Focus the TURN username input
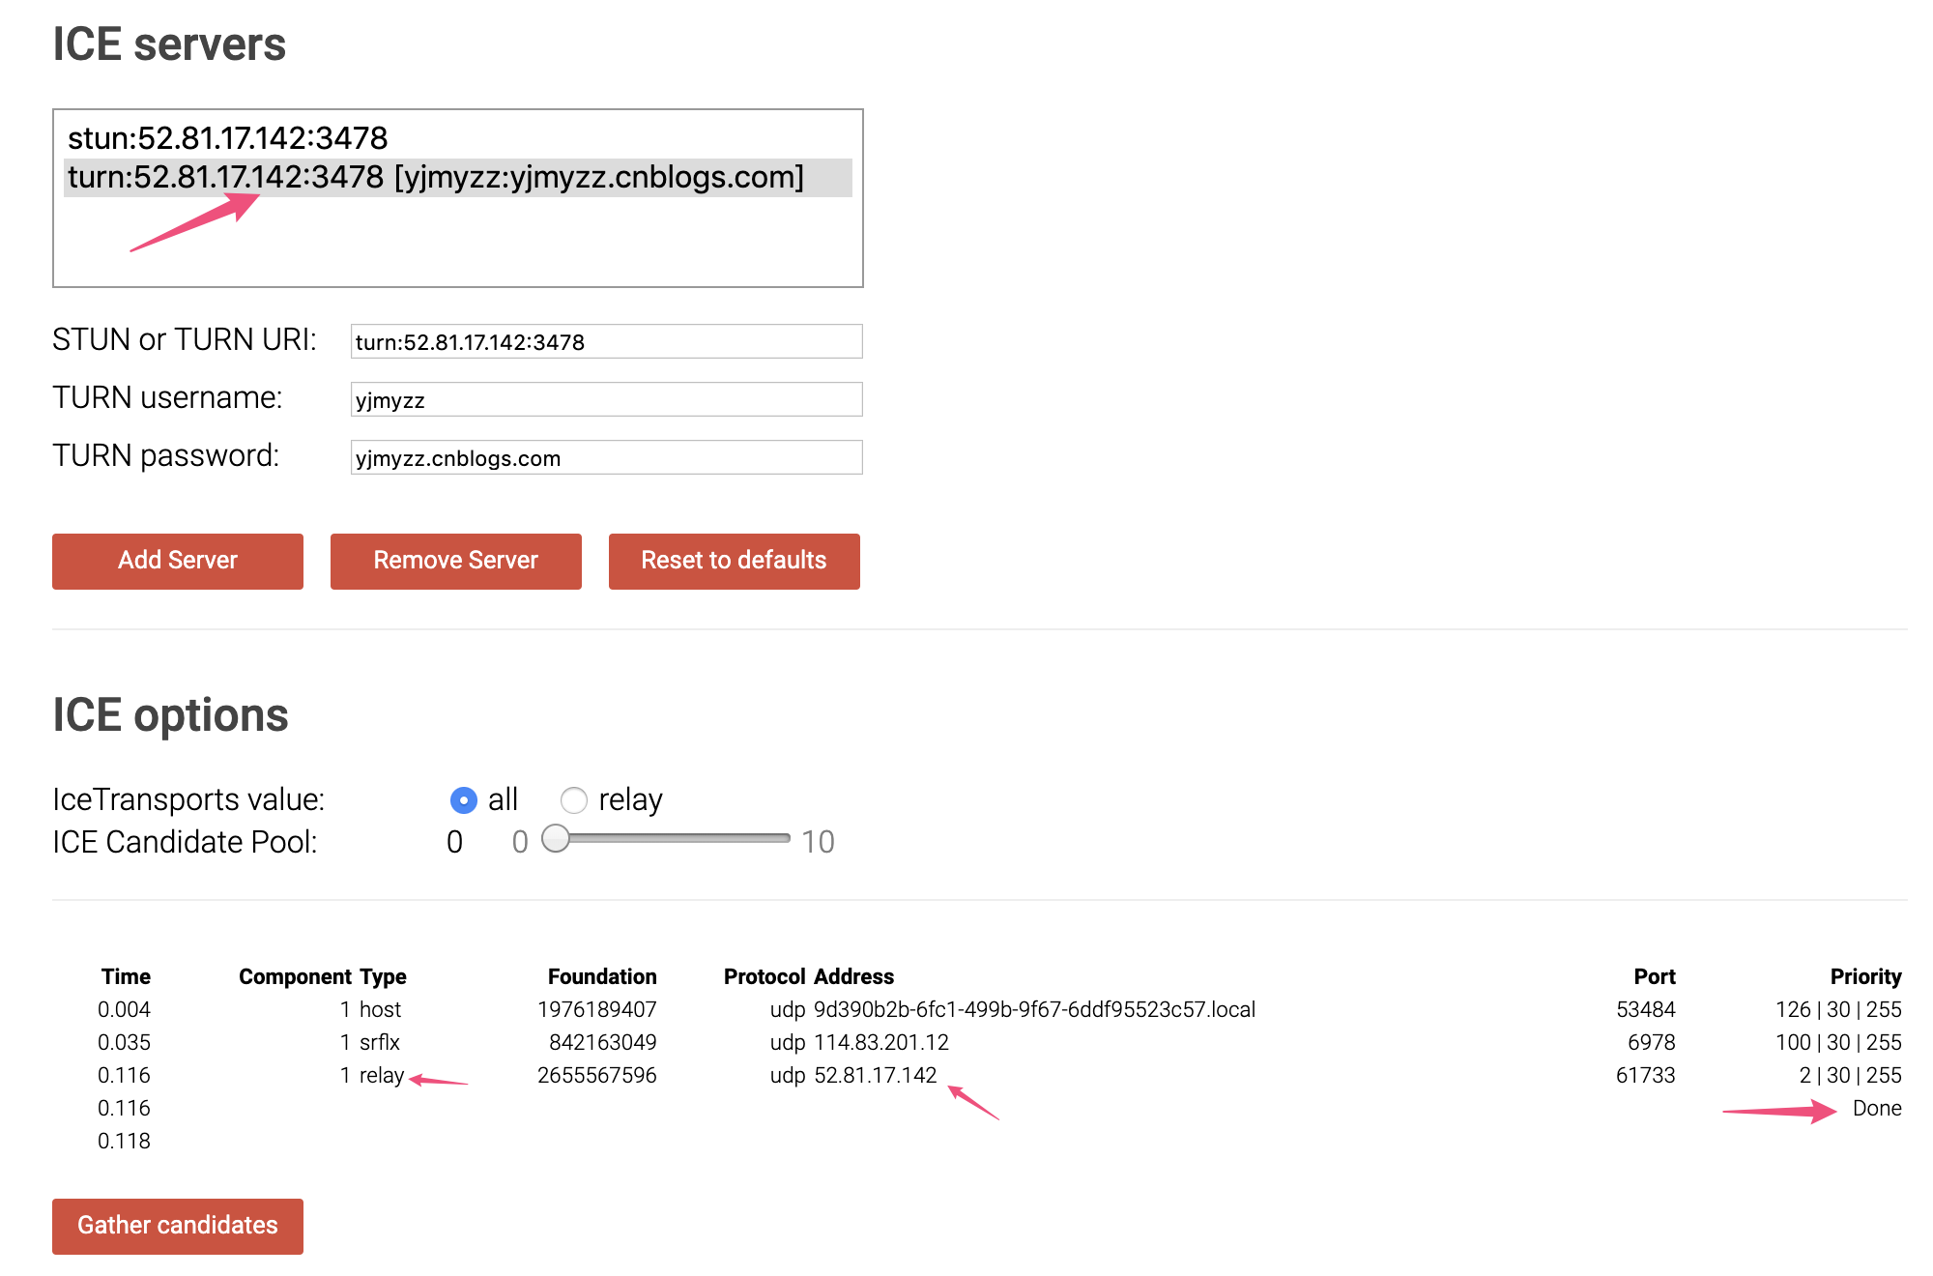Image resolution: width=1933 pixels, height=1276 pixels. 606,399
